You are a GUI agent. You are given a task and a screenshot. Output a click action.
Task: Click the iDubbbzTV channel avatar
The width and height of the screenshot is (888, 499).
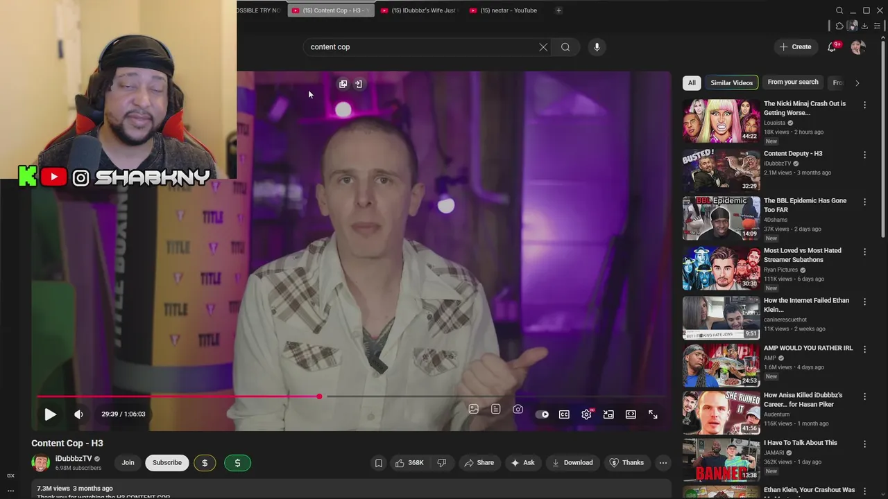click(x=40, y=463)
